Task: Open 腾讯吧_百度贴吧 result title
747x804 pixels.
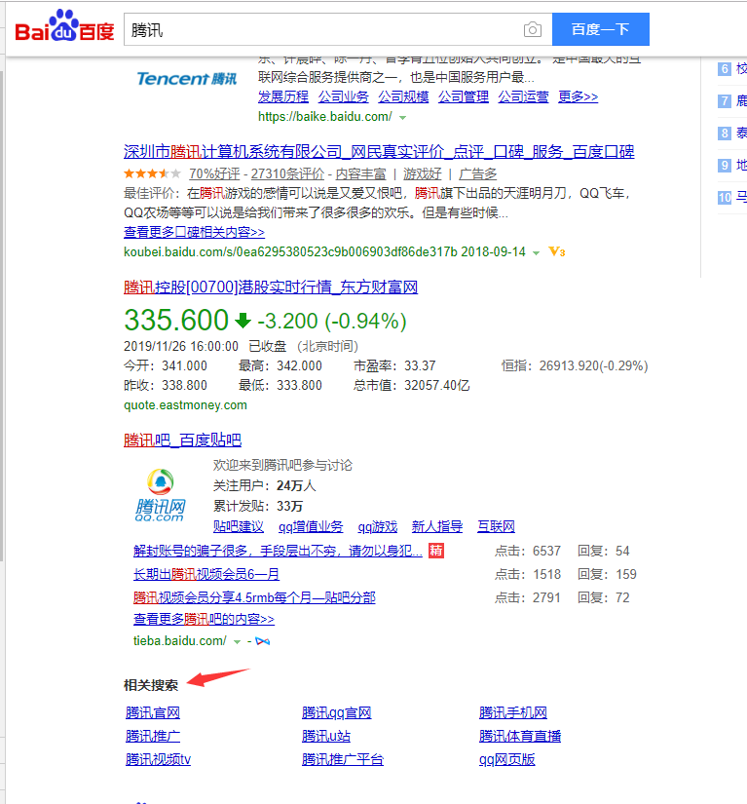Action: (x=182, y=440)
